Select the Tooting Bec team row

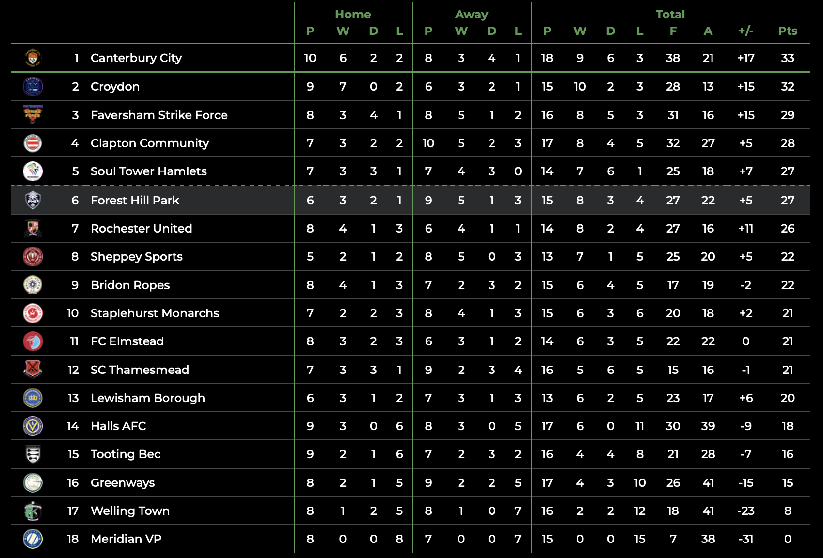click(410, 454)
